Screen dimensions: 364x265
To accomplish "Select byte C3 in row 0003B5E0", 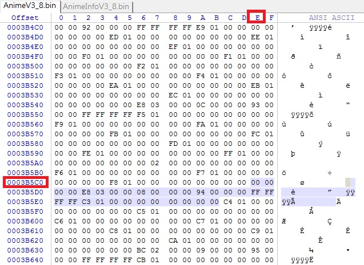I will click(87, 201).
